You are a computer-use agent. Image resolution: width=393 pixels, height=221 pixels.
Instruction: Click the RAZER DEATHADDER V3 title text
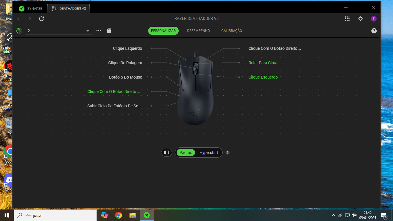pyautogui.click(x=197, y=18)
